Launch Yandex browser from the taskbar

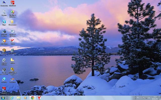[39, 98]
